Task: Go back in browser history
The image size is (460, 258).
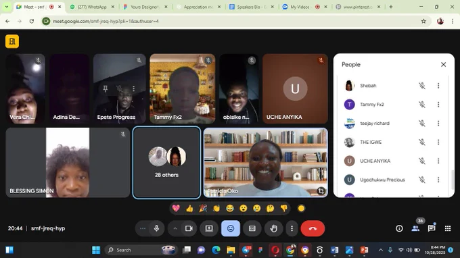Action: (7, 21)
